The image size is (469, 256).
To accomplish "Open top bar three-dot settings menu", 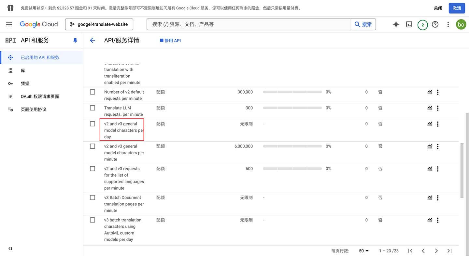I will pyautogui.click(x=448, y=24).
